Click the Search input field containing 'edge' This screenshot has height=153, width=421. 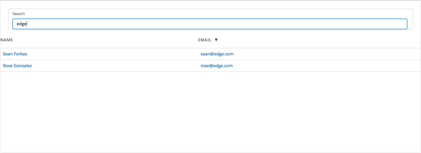click(x=210, y=24)
